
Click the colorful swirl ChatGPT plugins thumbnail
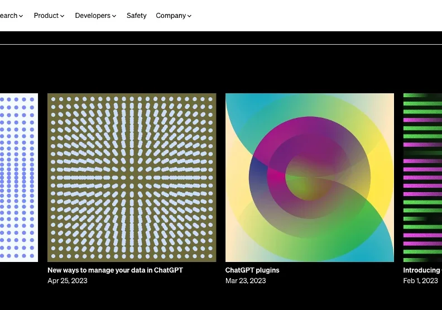coord(310,178)
